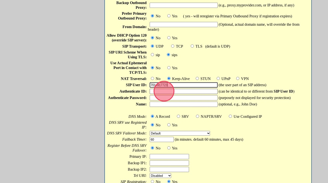Select Yes for Use Actual Ephemeral Port
328x183 pixels.
[169, 68]
